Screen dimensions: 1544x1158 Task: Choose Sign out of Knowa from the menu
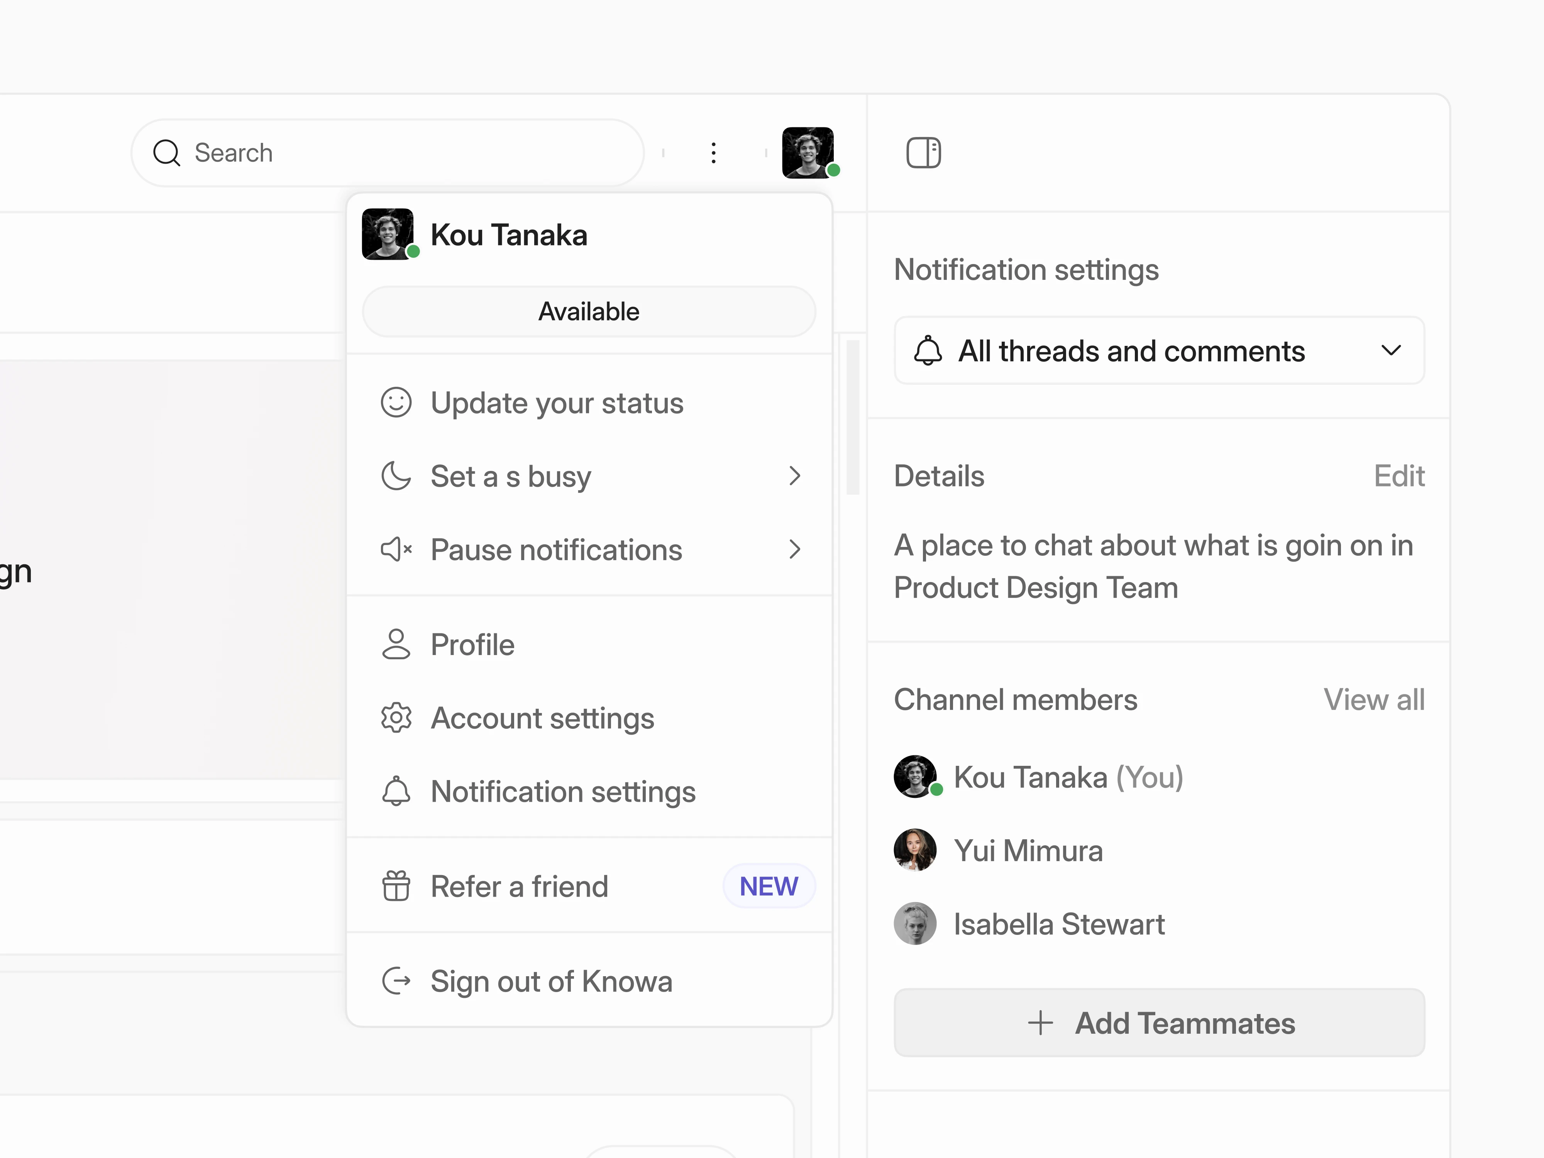tap(551, 981)
